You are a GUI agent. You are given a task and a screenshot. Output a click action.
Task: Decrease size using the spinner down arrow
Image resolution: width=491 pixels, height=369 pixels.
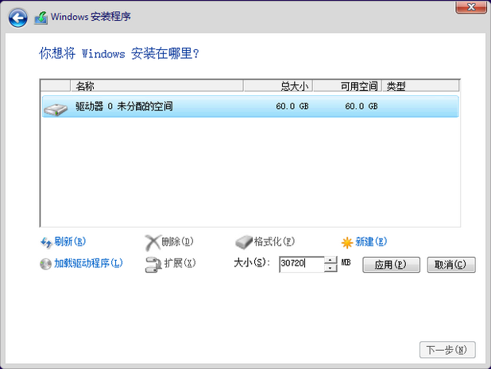coord(331,268)
